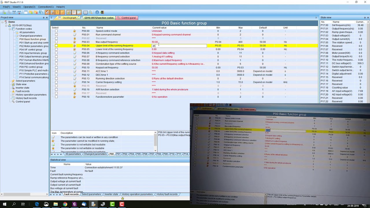Open the Help(H) menu
The width and height of the screenshot is (370, 208).
click(60, 7)
